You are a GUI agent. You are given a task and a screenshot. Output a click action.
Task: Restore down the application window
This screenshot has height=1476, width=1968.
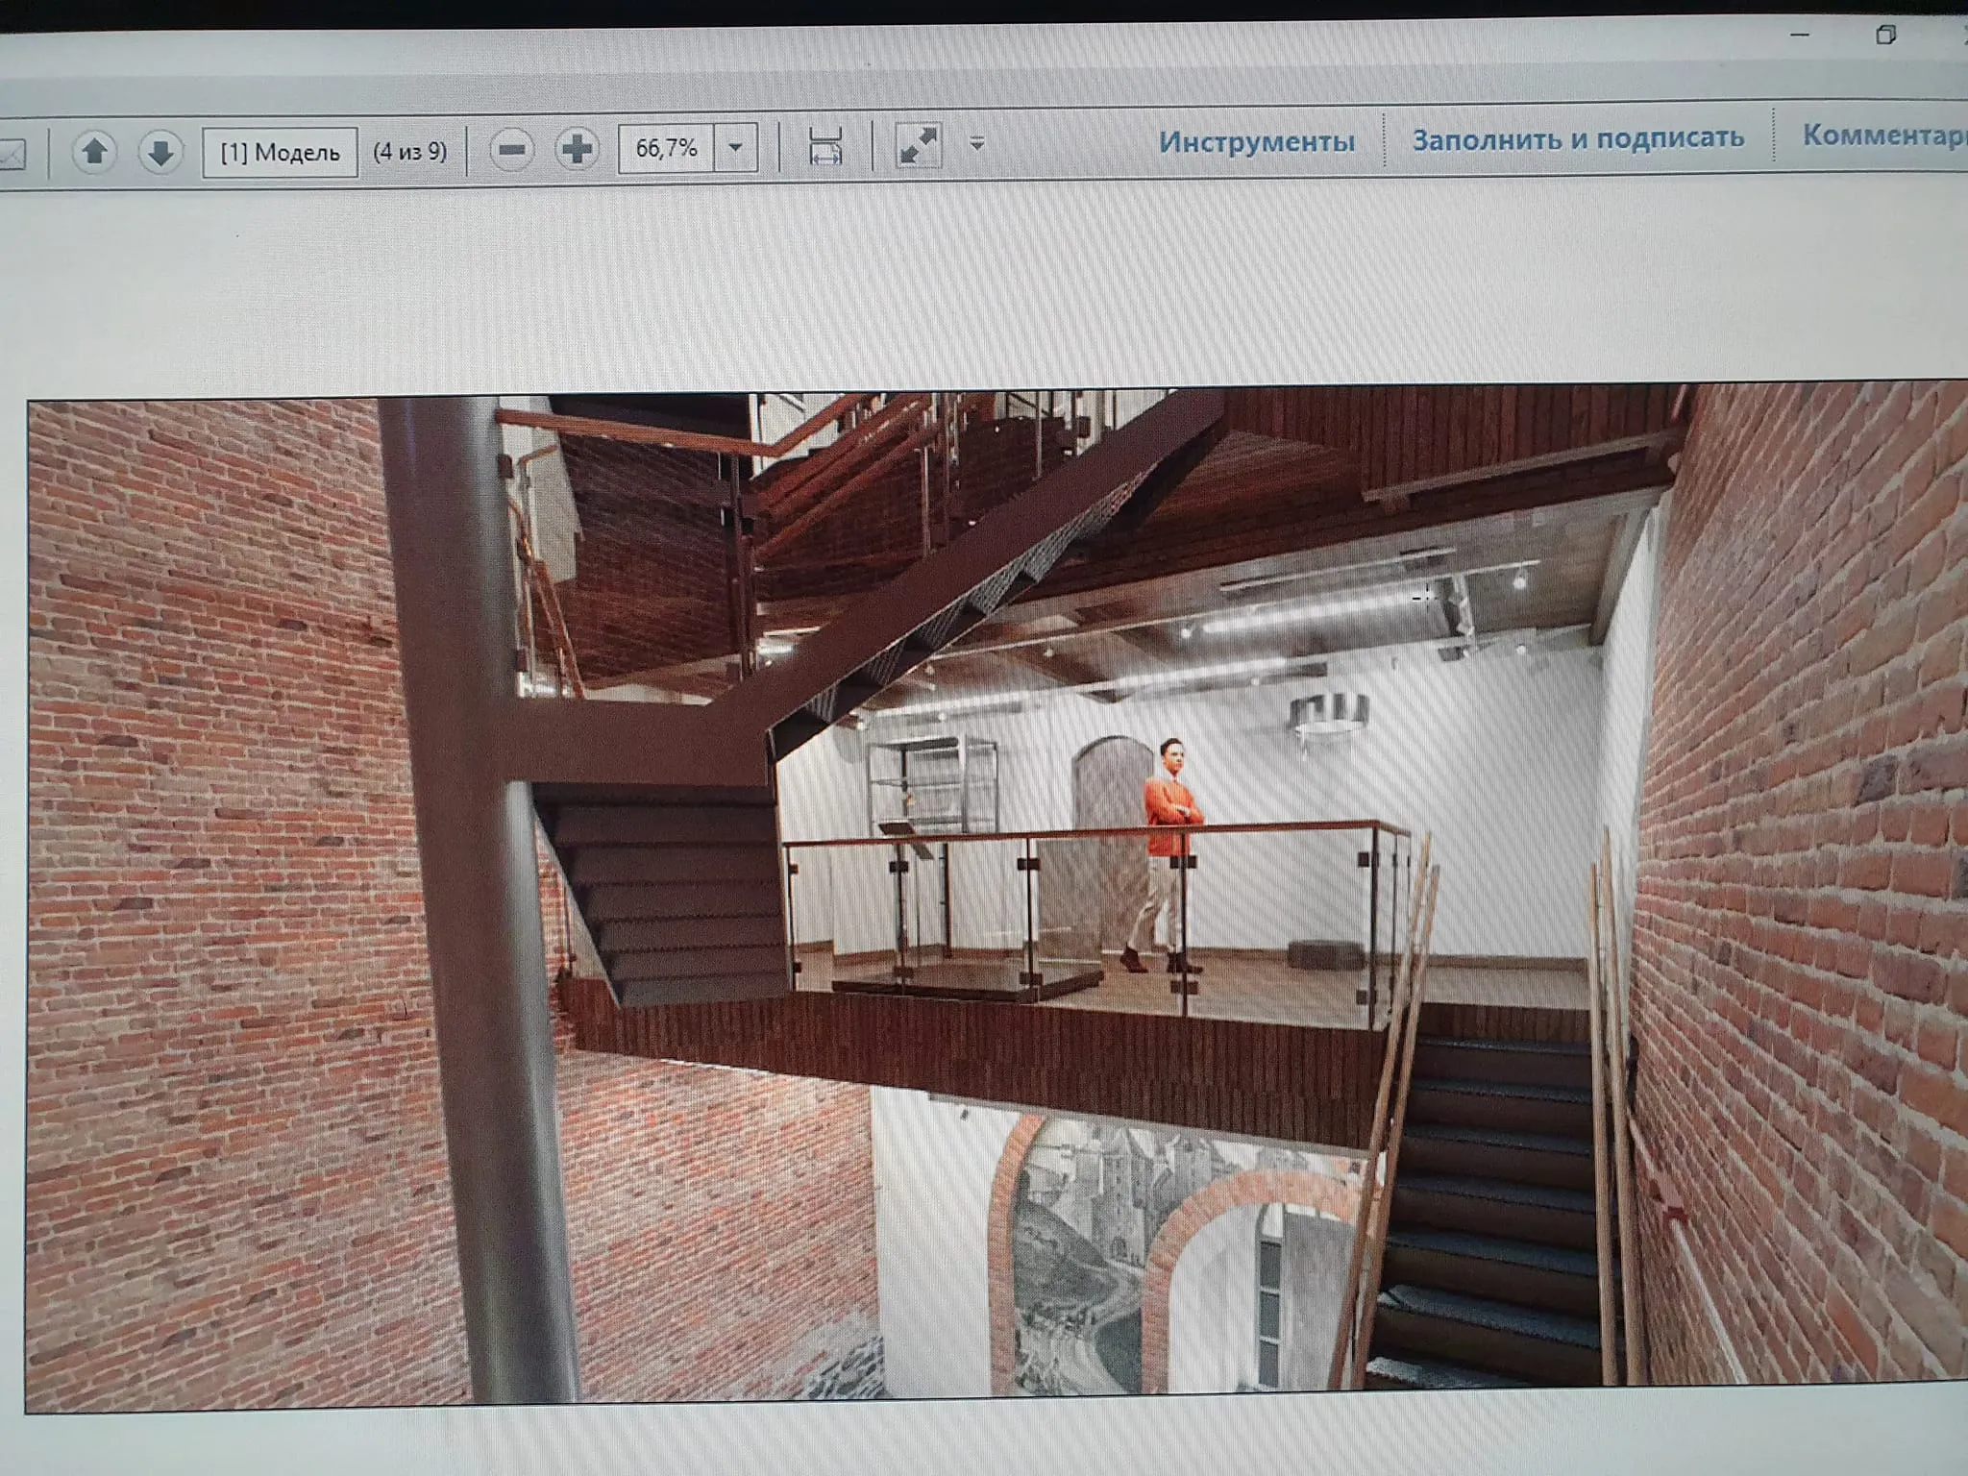click(1885, 36)
